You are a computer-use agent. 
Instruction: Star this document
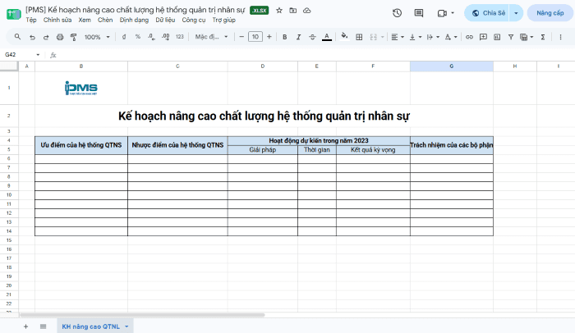(x=279, y=11)
